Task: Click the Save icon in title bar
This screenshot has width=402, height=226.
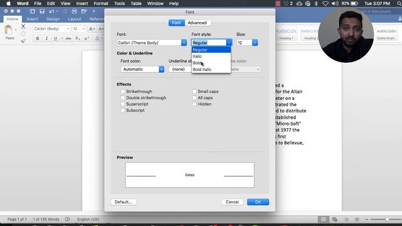Action: [x=42, y=11]
